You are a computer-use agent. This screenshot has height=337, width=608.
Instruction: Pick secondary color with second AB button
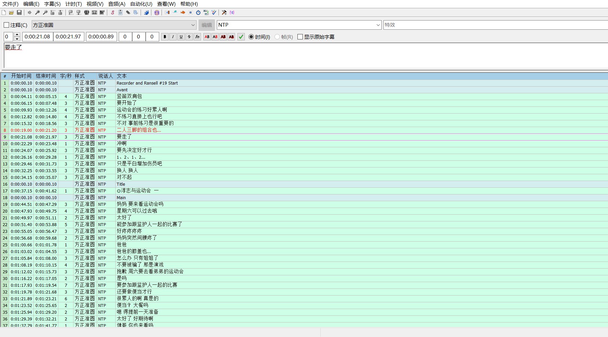[215, 37]
